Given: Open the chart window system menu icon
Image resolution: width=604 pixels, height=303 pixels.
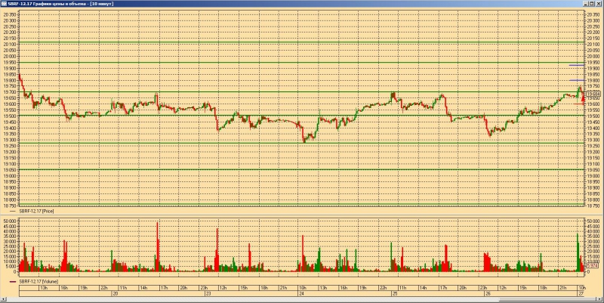Looking at the screenshot, I should [5, 4].
